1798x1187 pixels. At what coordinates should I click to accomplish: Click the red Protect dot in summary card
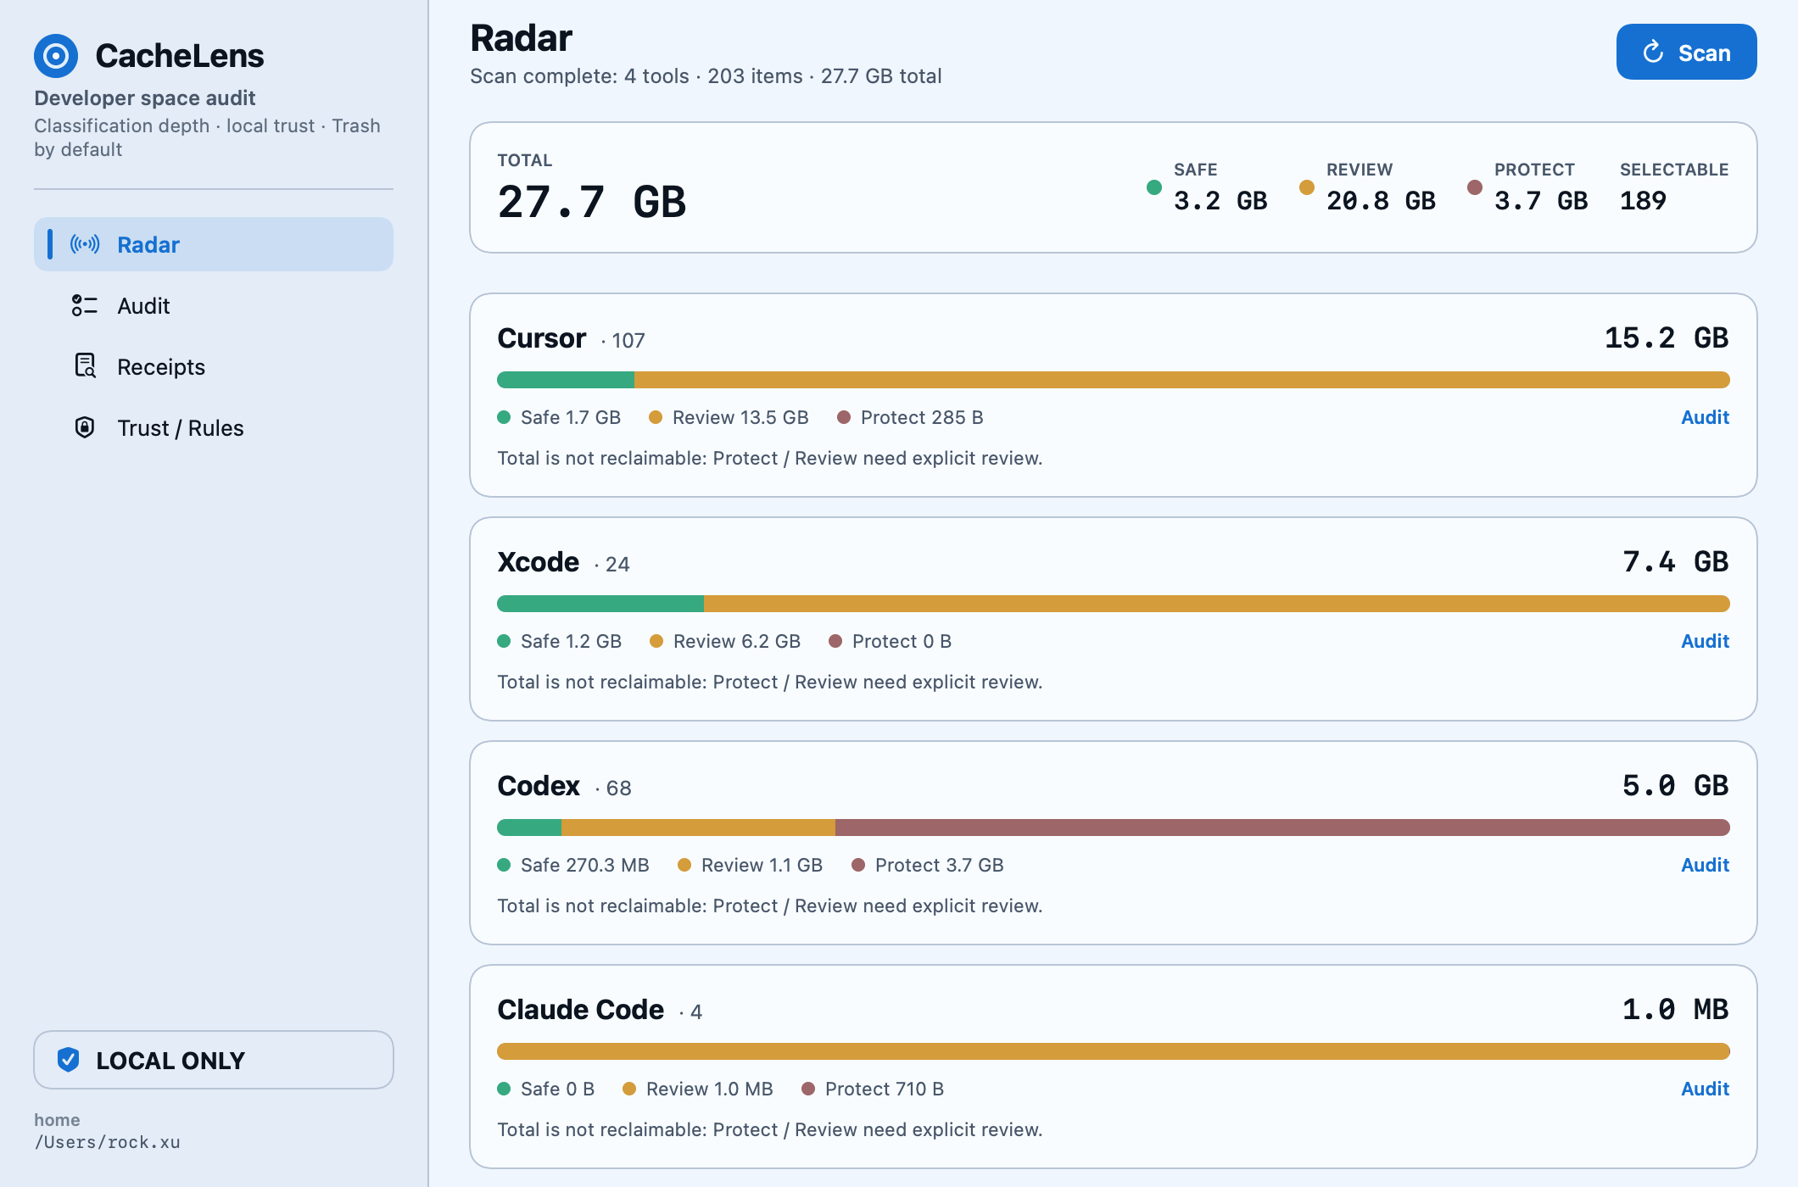click(1475, 187)
